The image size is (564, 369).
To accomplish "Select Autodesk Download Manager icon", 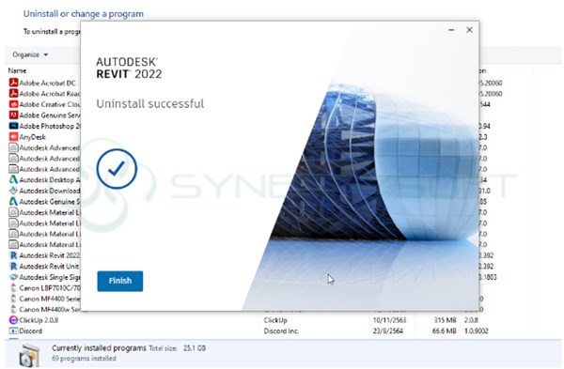I will click(13, 191).
